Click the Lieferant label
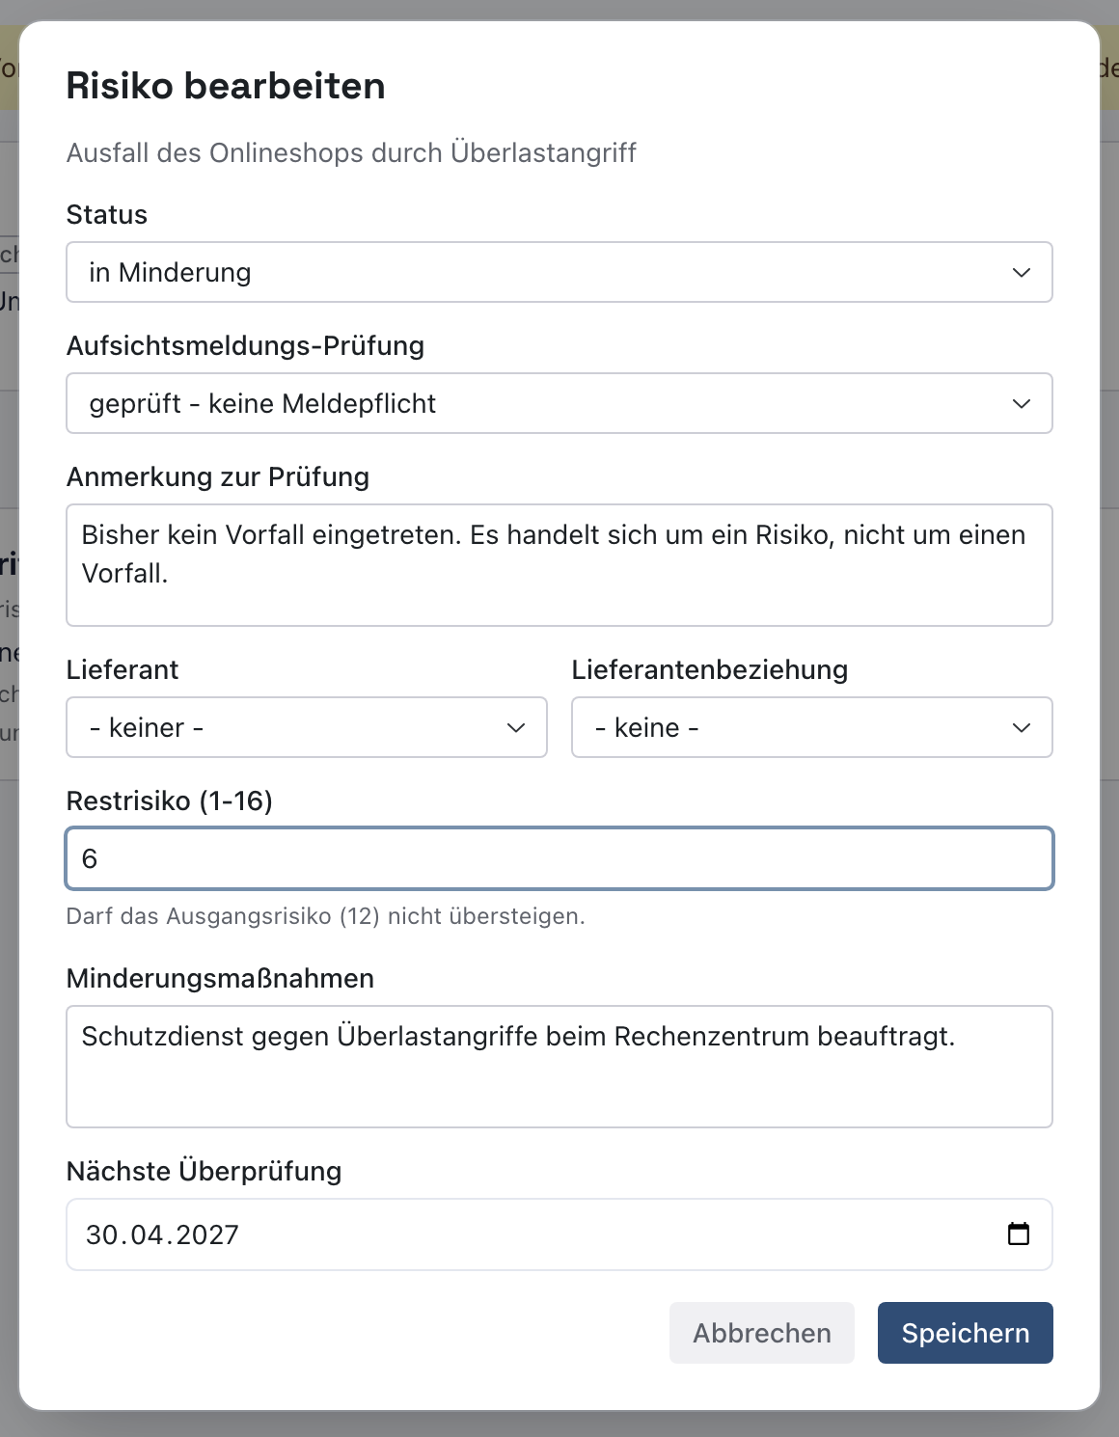Image resolution: width=1119 pixels, height=1437 pixels. coord(123,669)
